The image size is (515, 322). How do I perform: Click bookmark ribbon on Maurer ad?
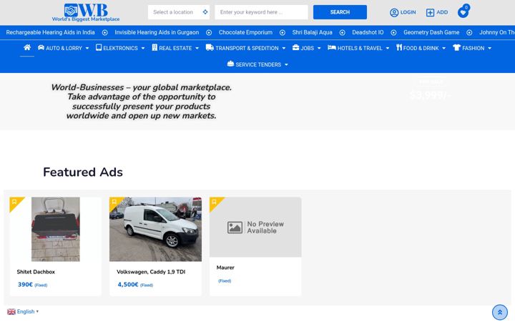click(215, 202)
